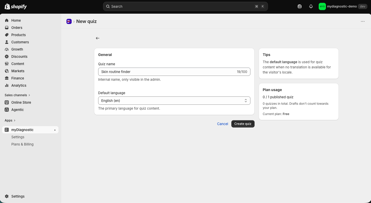Click the Finance bank icon

click(x=7, y=78)
